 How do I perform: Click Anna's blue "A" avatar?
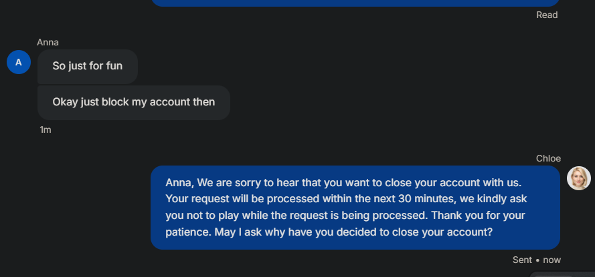point(19,62)
